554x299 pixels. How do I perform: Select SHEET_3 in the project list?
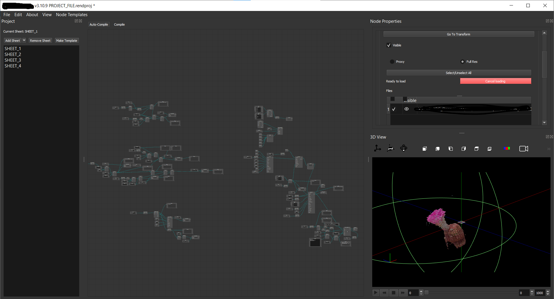pyautogui.click(x=13, y=60)
